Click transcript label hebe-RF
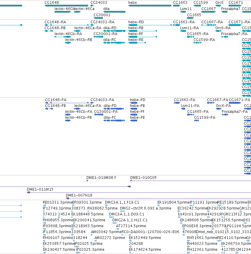This screenshot has height=254, width=251. coord(136,34)
